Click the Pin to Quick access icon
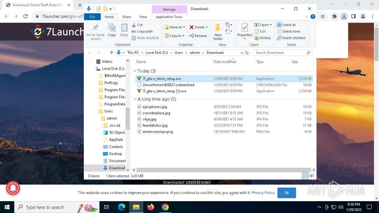 click(x=95, y=32)
